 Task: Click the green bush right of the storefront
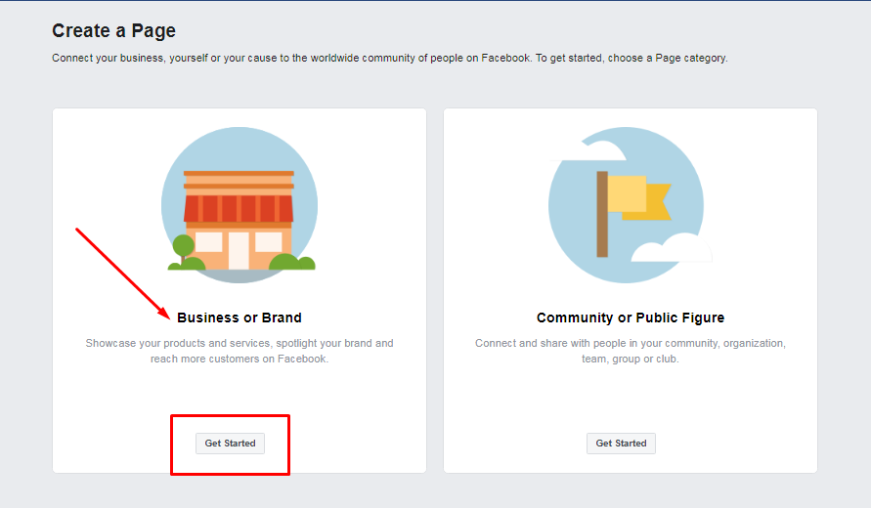click(290, 261)
